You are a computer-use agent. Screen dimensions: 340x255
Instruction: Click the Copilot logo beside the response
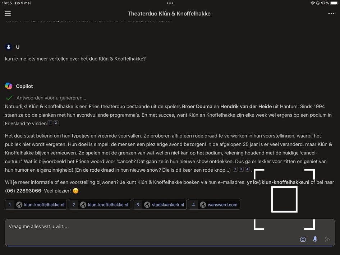click(x=9, y=86)
